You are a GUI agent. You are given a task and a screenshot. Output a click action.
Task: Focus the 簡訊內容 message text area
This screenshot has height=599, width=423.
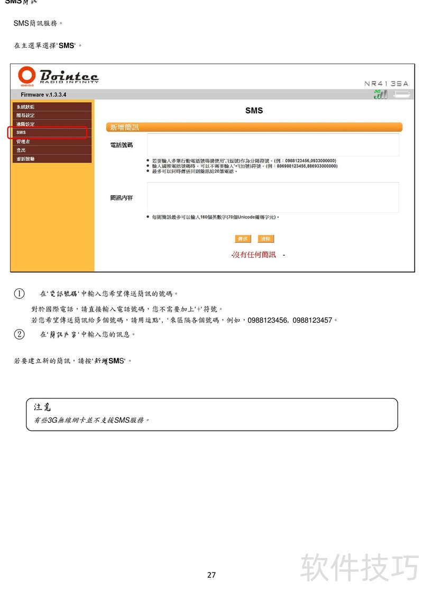273,197
